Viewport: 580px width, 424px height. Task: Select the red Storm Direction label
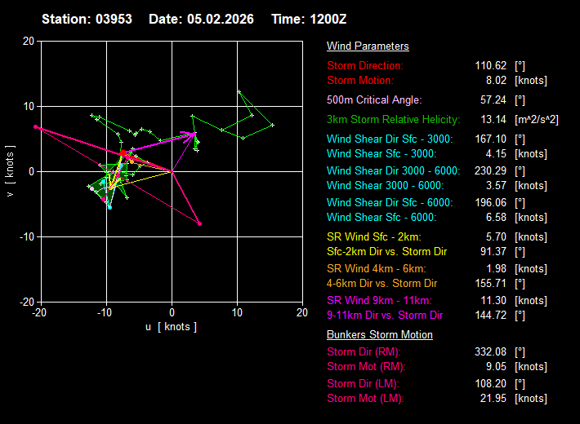pyautogui.click(x=365, y=66)
